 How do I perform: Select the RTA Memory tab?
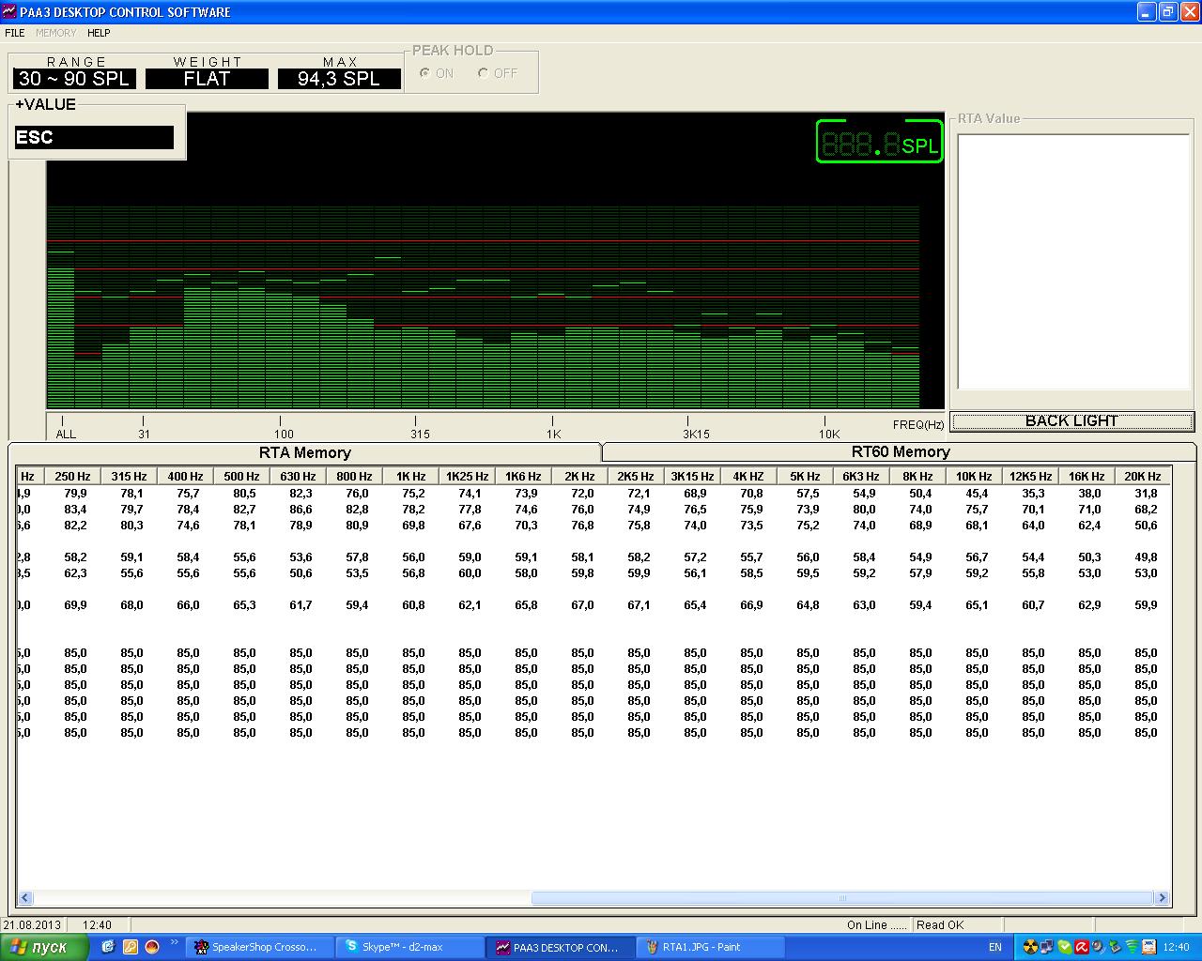304,453
